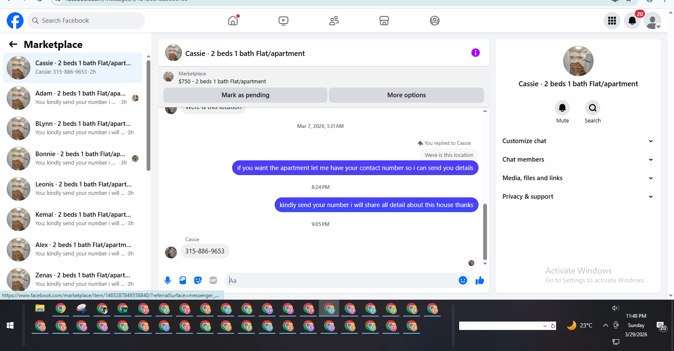Open the Zenas conversation in the list
This screenshot has width=674, height=351.
(72, 279)
